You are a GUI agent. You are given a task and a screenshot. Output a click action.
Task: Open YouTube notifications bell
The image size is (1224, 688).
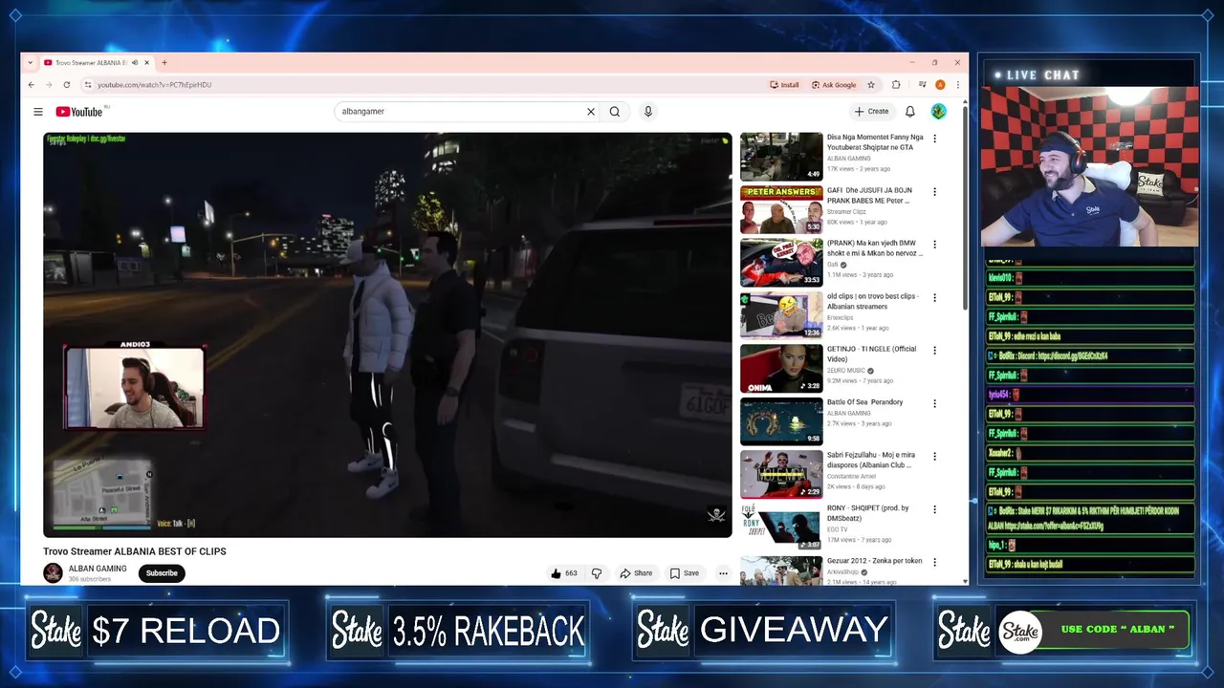point(910,112)
